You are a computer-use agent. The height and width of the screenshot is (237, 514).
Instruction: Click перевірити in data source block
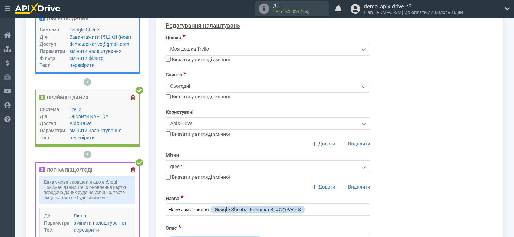click(x=82, y=65)
